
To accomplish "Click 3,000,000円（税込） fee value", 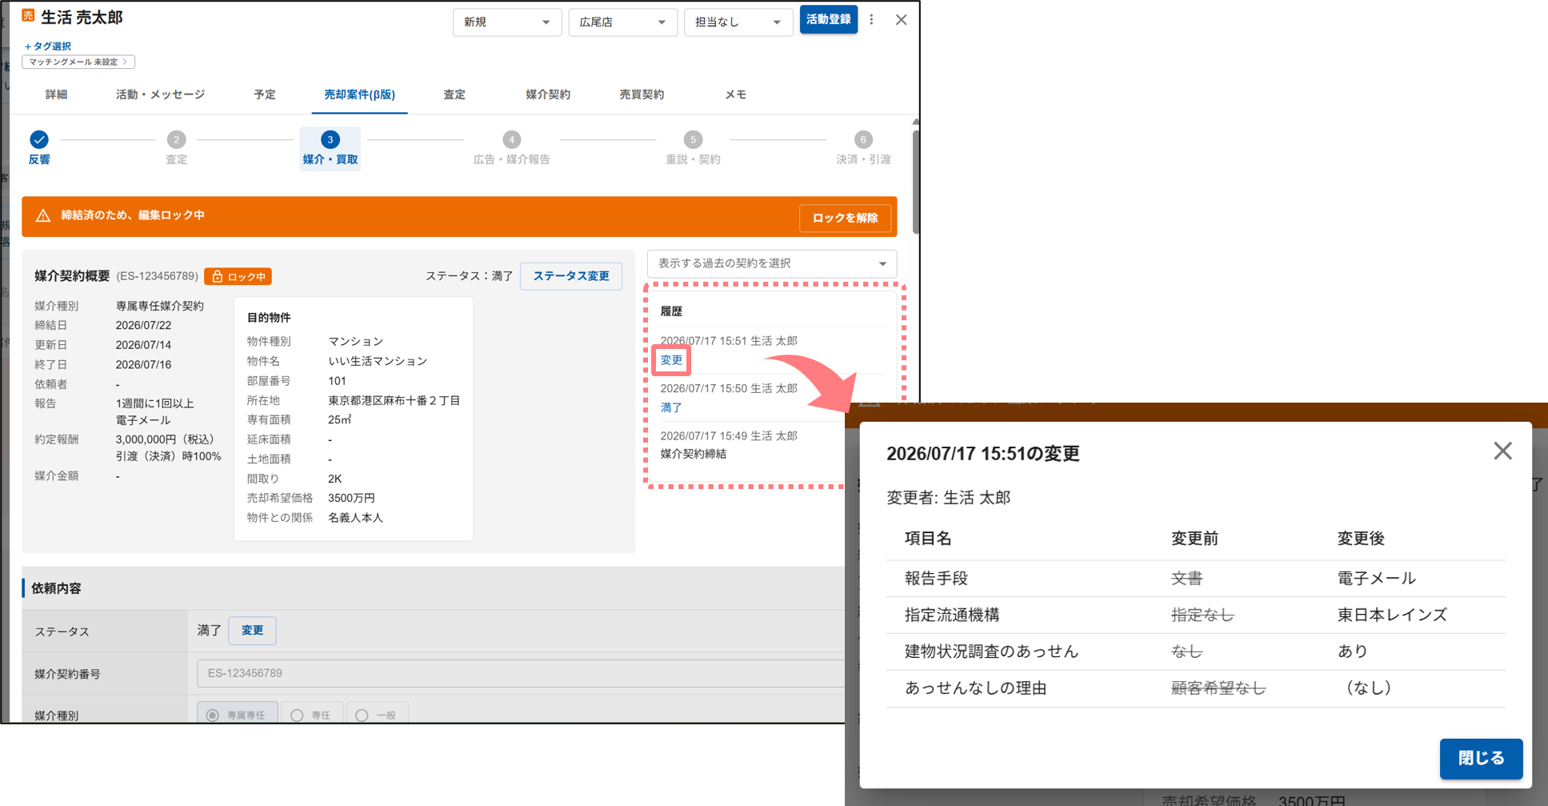I will [x=166, y=439].
